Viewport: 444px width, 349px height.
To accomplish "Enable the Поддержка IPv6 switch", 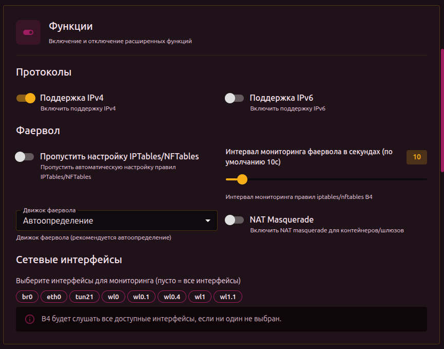I will point(235,98).
